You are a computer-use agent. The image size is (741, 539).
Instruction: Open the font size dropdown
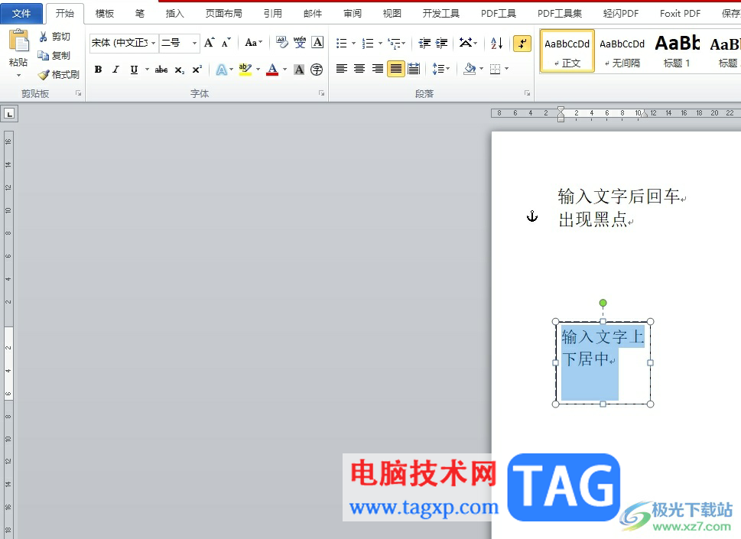(194, 43)
